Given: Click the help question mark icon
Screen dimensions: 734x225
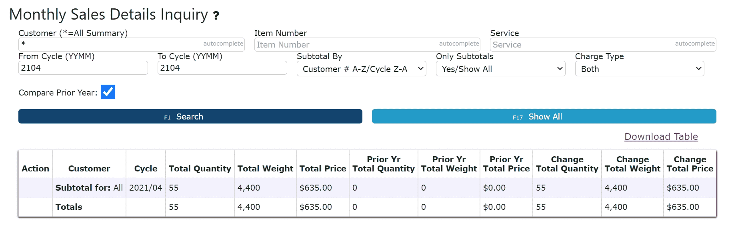Looking at the screenshot, I should point(216,16).
